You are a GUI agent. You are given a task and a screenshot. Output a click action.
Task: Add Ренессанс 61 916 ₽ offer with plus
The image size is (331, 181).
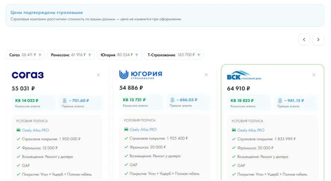coord(90,55)
